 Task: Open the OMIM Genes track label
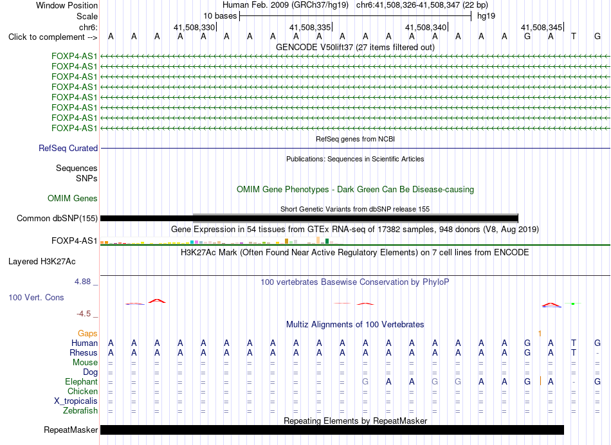coord(72,198)
